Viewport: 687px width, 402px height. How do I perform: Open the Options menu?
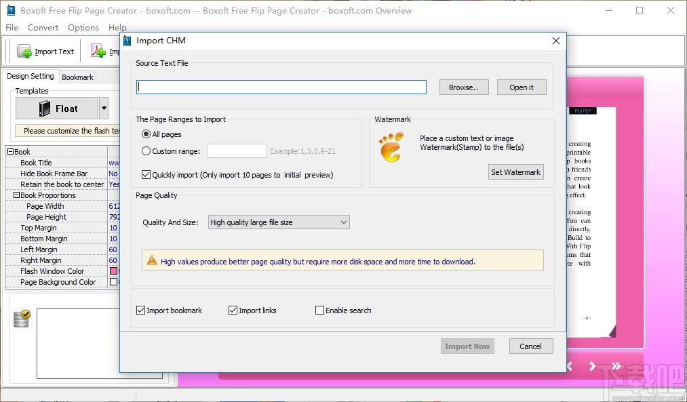tap(83, 28)
